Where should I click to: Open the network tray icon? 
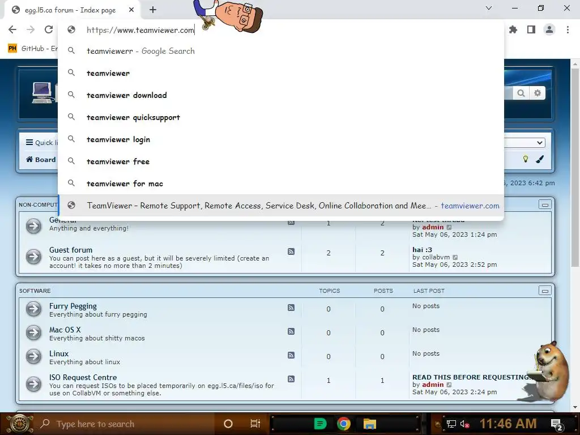point(451,424)
